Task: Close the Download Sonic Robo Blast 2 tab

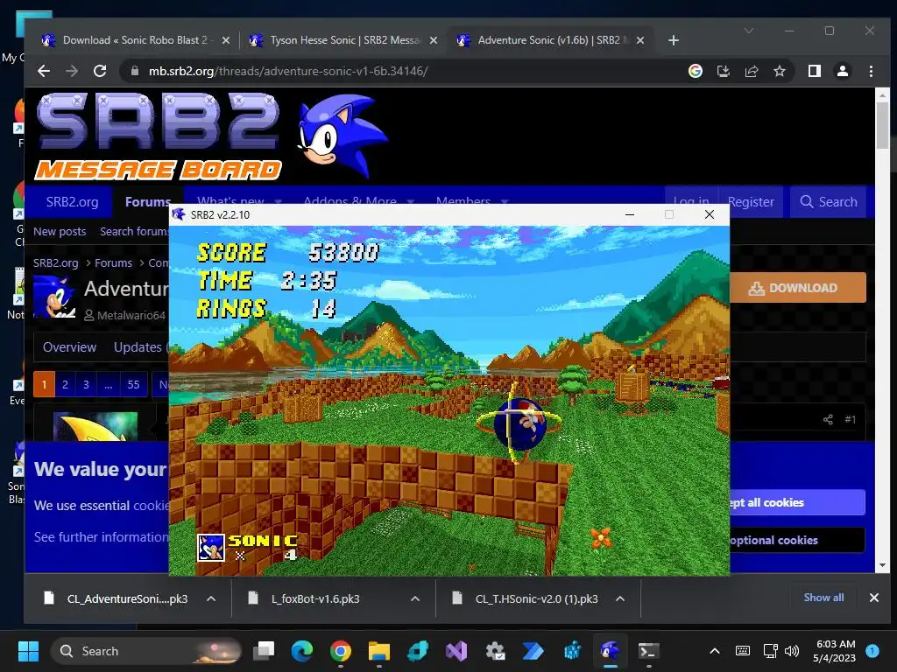Action: 225,40
